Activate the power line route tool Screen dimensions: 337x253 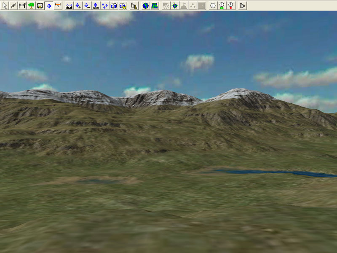click(x=22, y=6)
